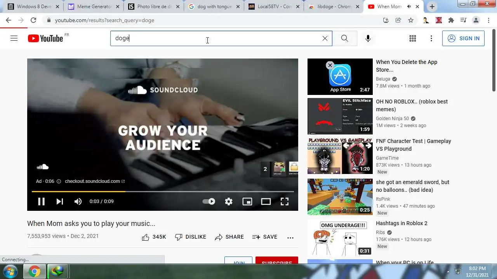Open more actions below the video
The height and width of the screenshot is (279, 497).
coord(290,238)
